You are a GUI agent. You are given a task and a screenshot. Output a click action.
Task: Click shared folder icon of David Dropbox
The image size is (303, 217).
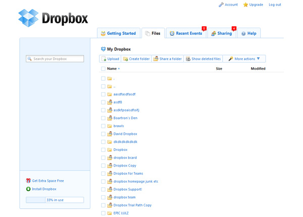pos(110,134)
